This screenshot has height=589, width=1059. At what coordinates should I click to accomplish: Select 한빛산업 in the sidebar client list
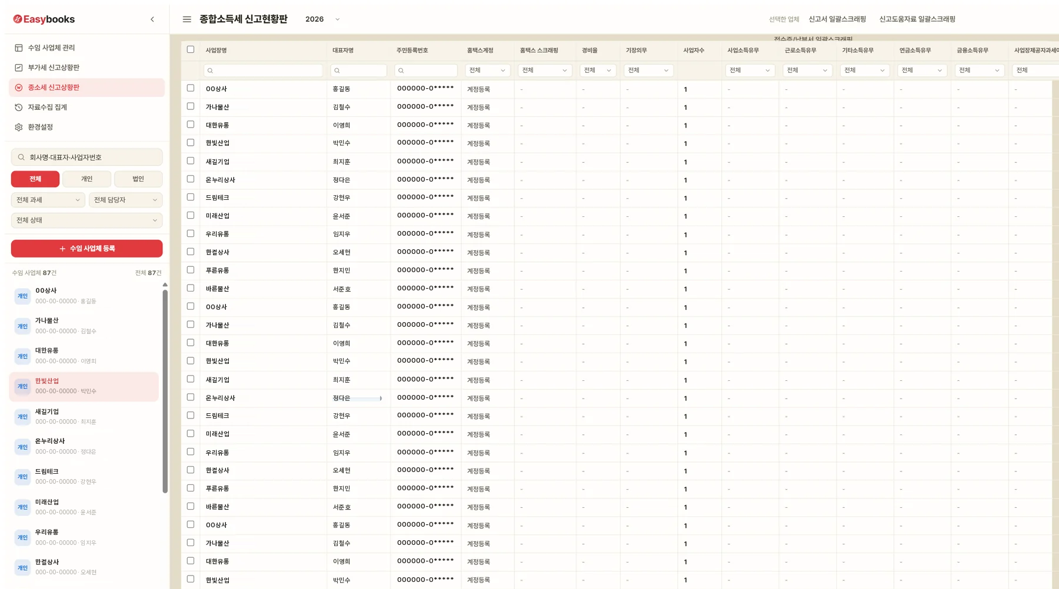(x=84, y=387)
